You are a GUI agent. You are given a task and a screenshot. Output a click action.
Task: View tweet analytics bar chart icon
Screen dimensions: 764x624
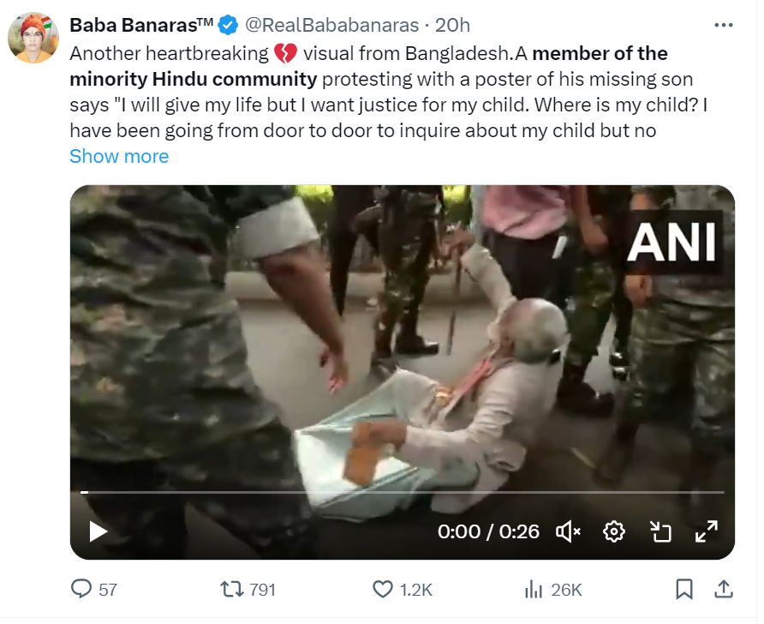coord(534,590)
